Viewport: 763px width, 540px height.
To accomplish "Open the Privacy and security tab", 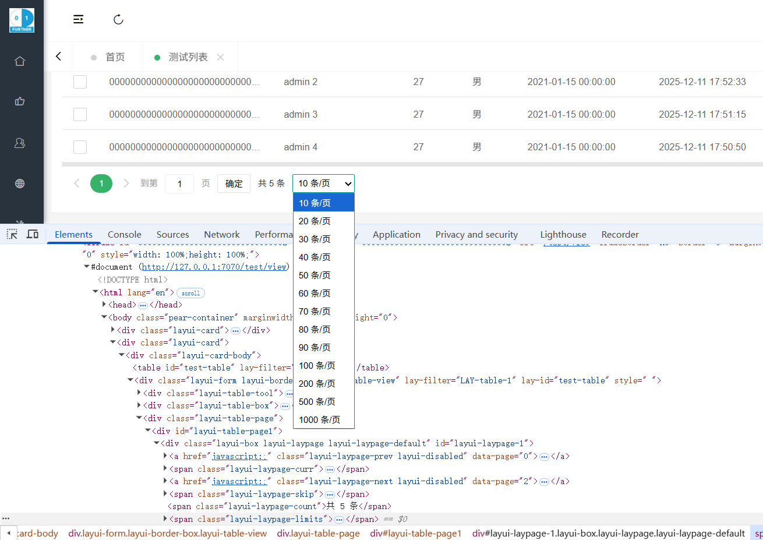I will (476, 234).
